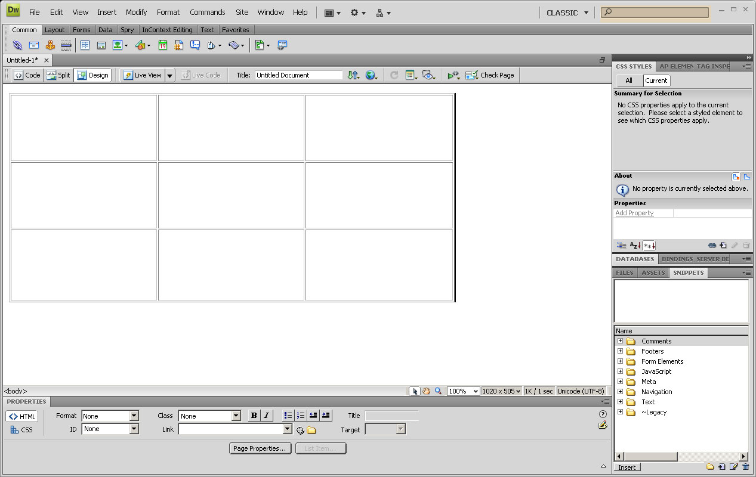This screenshot has height=477, width=756.
Task: Switch to the Spry insert tab
Action: tap(127, 30)
